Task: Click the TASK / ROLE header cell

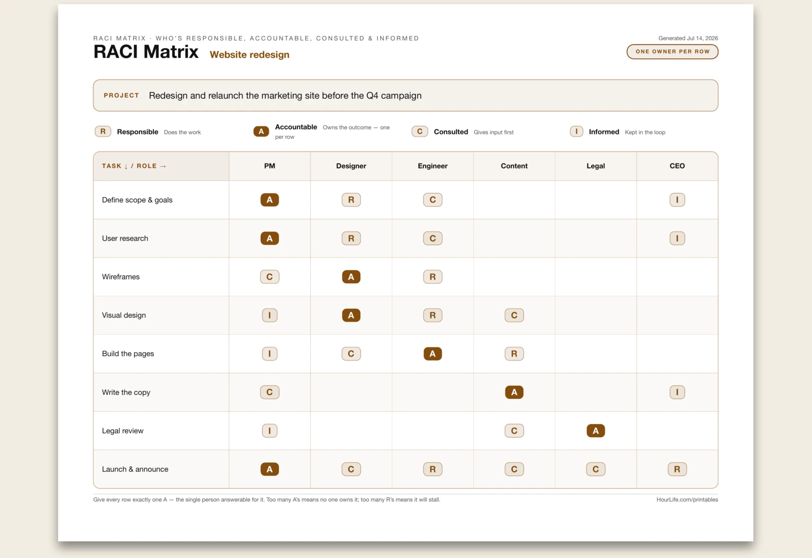Action: pos(161,166)
